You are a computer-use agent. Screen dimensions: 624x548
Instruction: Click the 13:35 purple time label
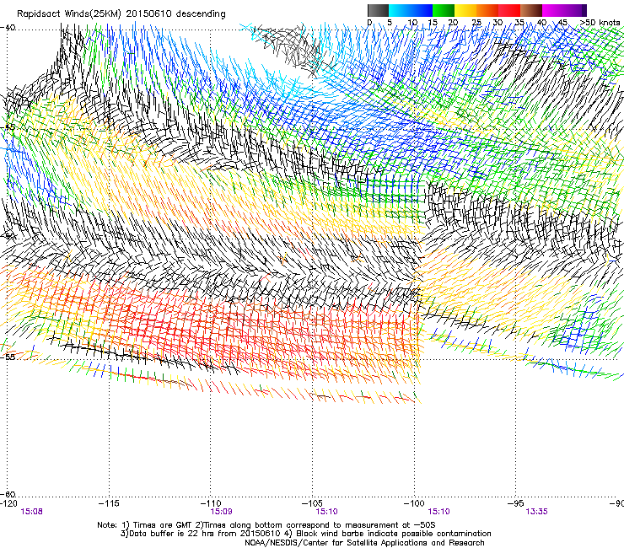[x=536, y=512]
